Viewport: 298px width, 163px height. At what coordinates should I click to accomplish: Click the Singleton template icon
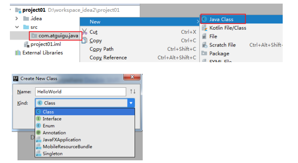(x=39, y=154)
